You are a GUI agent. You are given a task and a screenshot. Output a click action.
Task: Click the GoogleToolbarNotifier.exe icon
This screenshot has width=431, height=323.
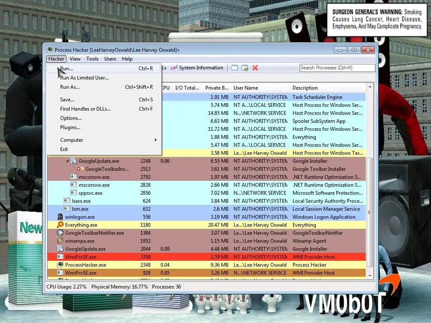pyautogui.click(x=60, y=233)
